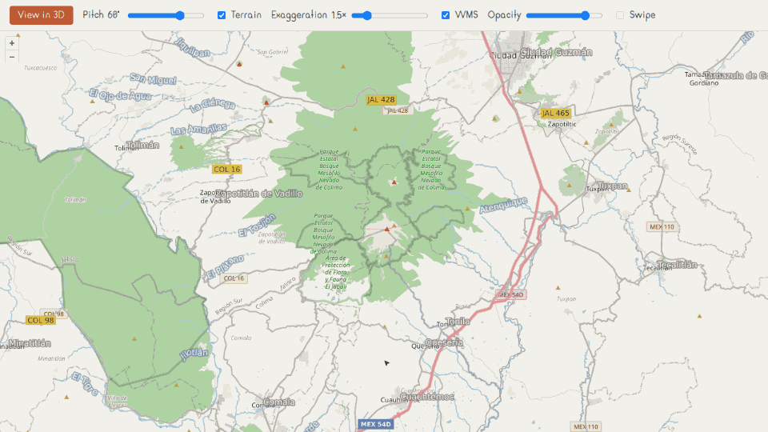Adjust the Pitch slider handle
The height and width of the screenshot is (432, 768).
180,16
